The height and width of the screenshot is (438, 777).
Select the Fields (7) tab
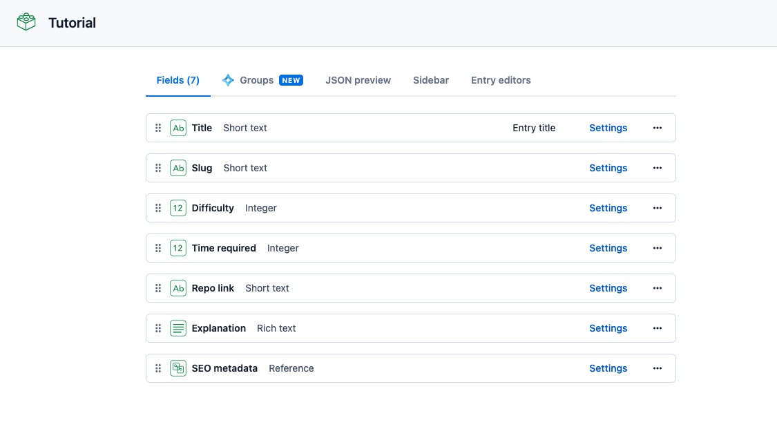pos(178,80)
